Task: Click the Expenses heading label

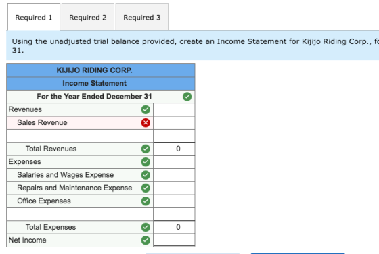Action: coord(24,161)
